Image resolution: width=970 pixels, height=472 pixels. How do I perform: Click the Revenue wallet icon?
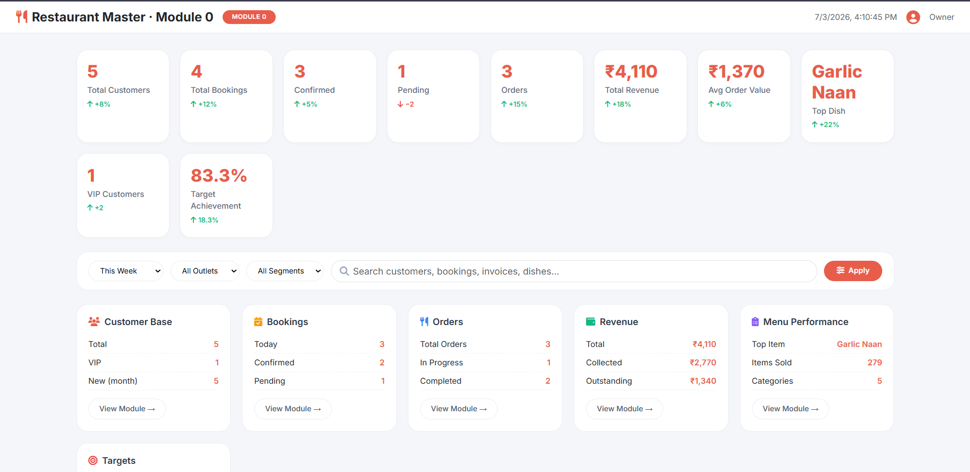591,321
